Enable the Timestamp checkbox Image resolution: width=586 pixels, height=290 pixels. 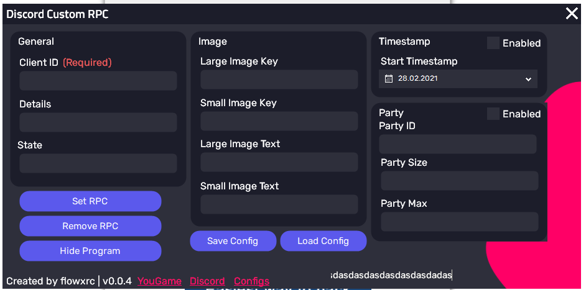(x=493, y=43)
